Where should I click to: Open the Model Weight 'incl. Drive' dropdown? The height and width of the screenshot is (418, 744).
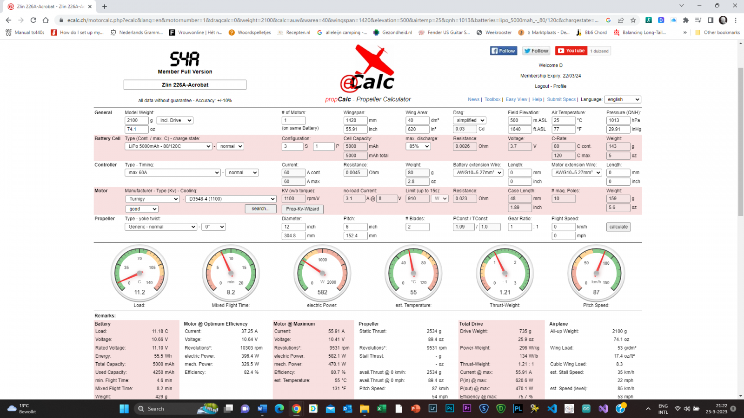(175, 120)
